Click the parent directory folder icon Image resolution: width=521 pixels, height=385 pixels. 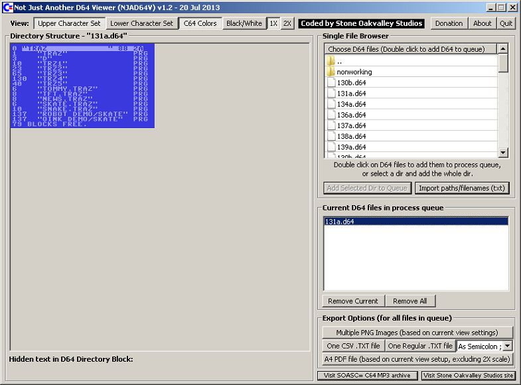[x=331, y=61]
